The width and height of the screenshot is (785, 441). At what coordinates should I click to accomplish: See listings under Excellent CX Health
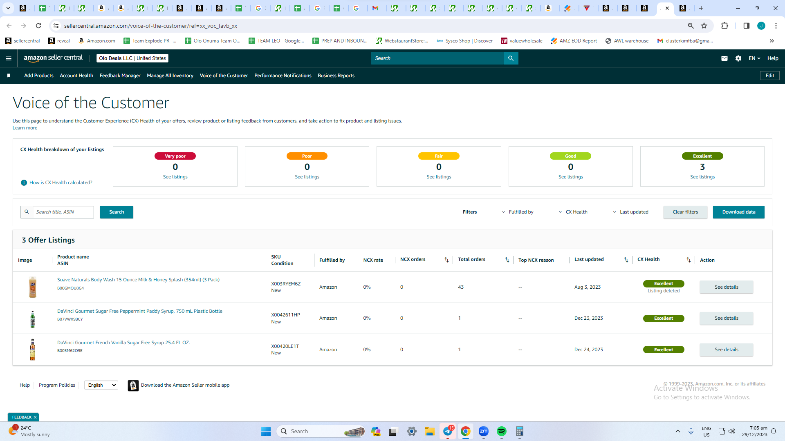(702, 177)
